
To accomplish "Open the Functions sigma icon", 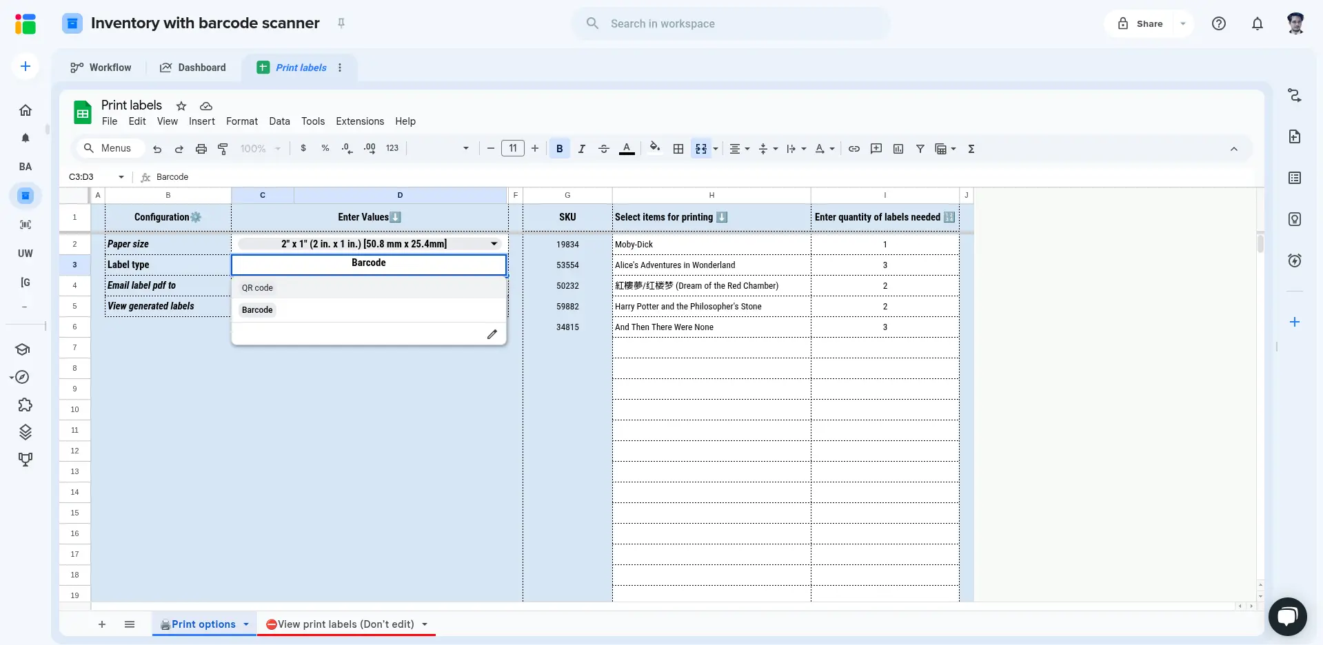I will [x=971, y=149].
